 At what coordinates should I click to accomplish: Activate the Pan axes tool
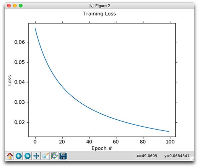tap(36, 156)
